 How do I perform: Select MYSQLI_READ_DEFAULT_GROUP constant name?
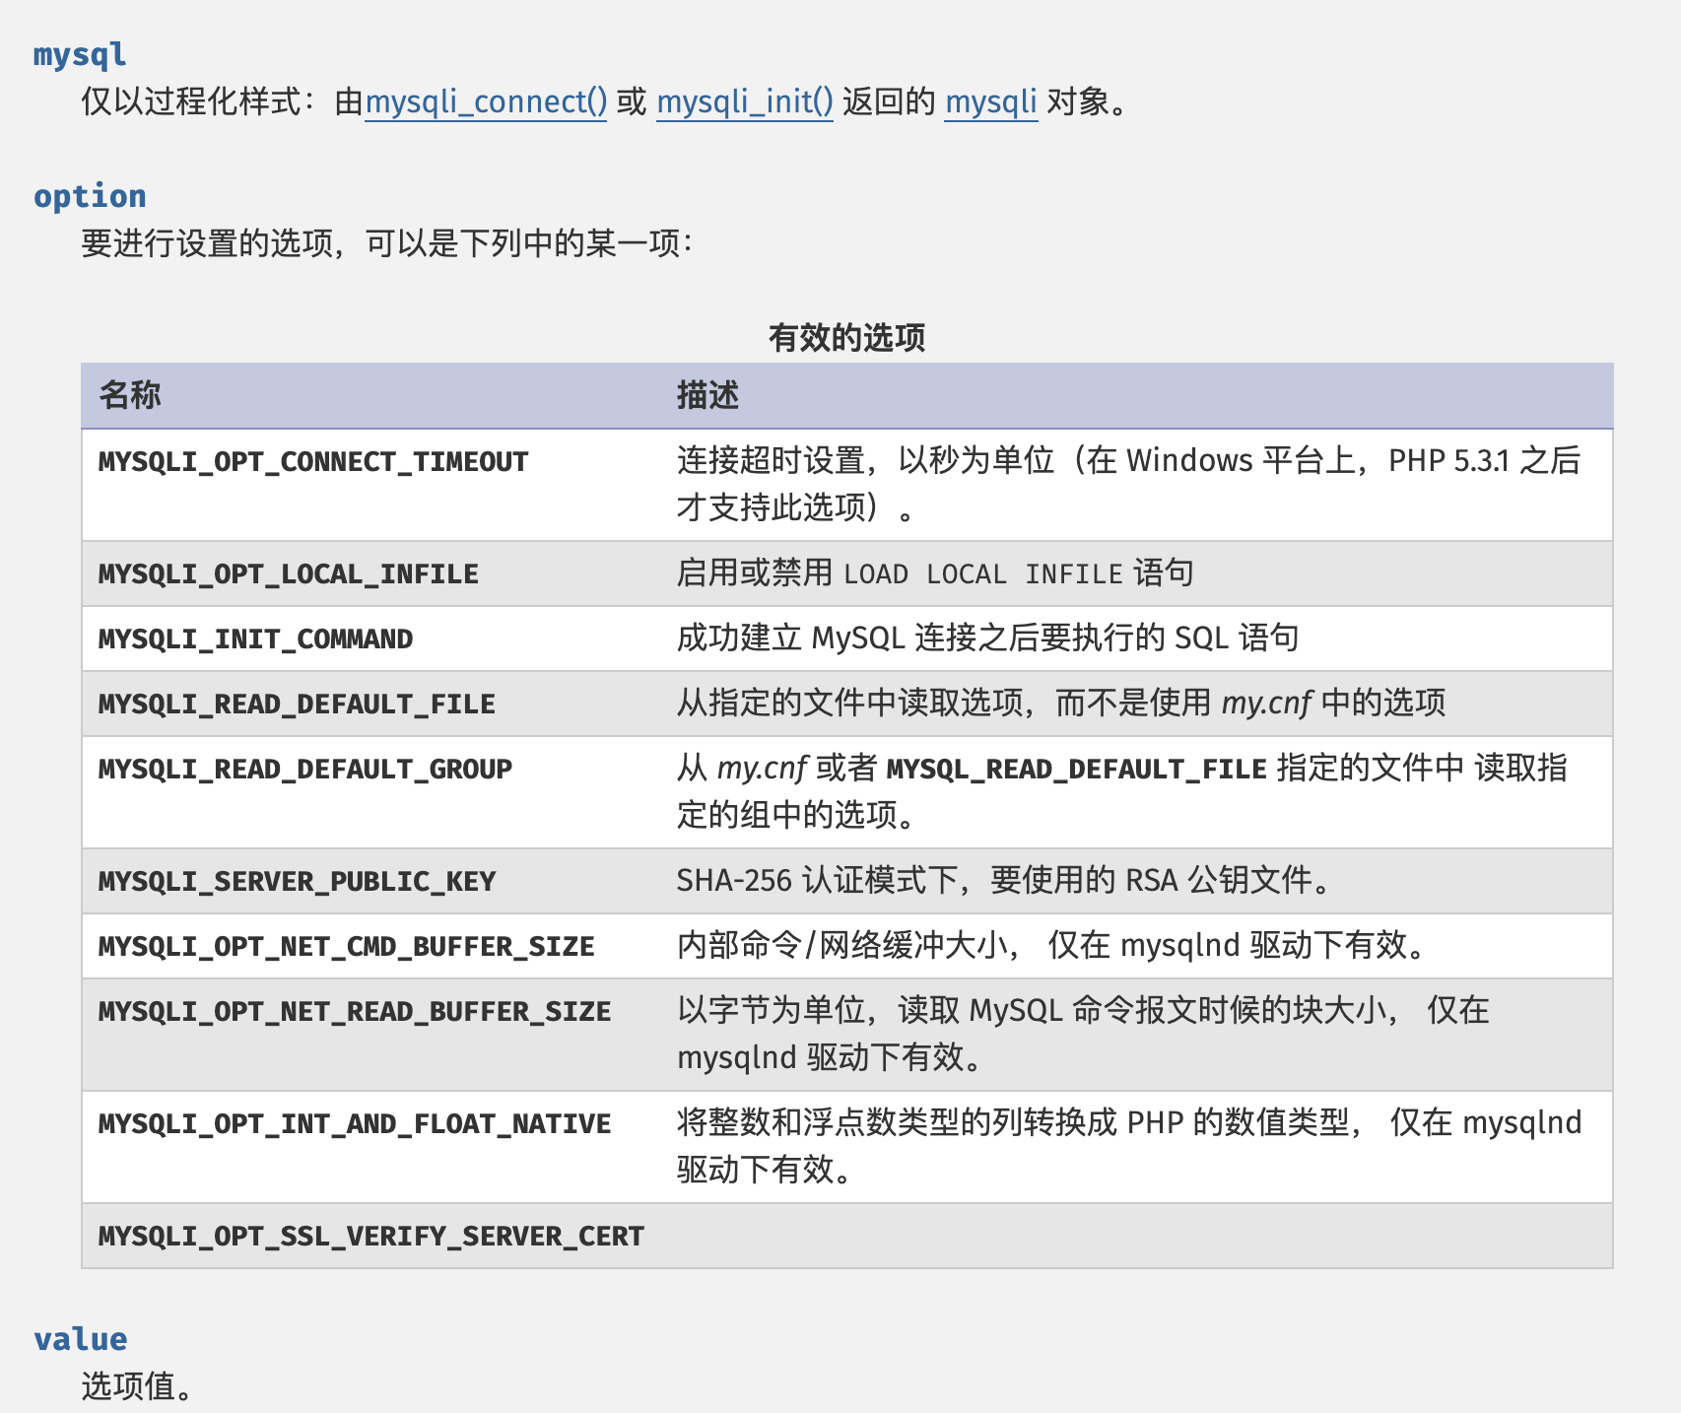(x=305, y=770)
